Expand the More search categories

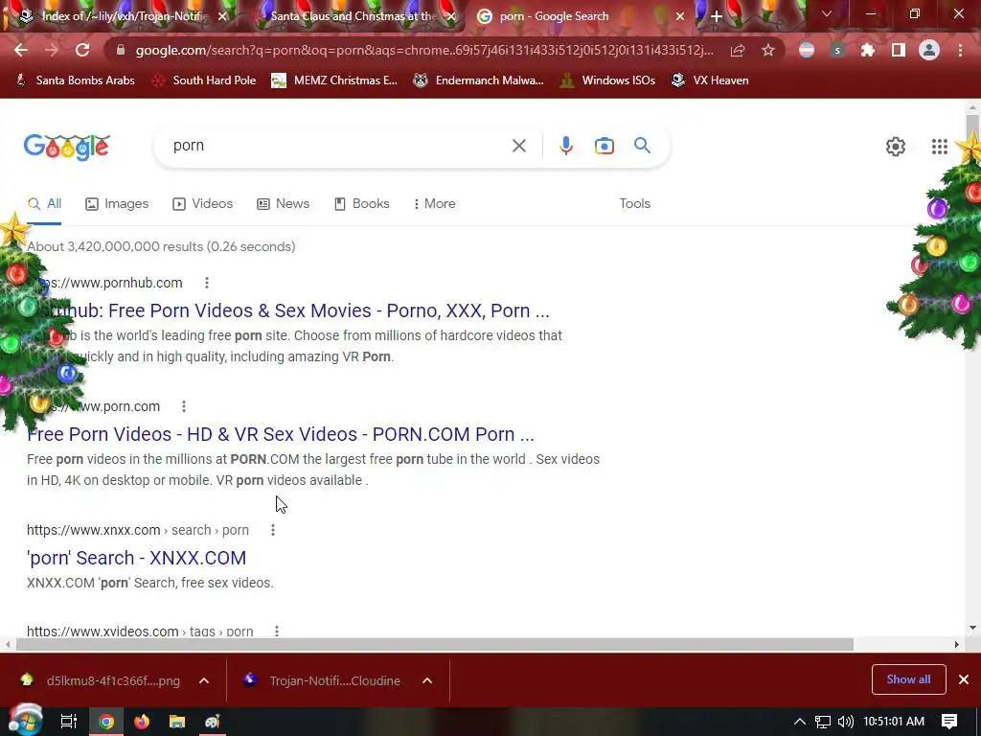pyautogui.click(x=434, y=203)
